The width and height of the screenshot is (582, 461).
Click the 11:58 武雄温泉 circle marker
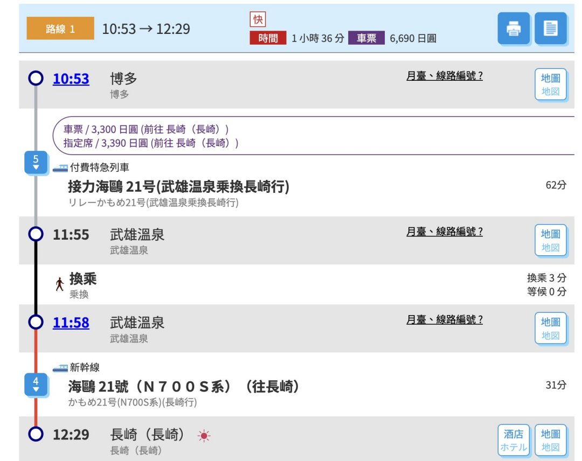36,322
